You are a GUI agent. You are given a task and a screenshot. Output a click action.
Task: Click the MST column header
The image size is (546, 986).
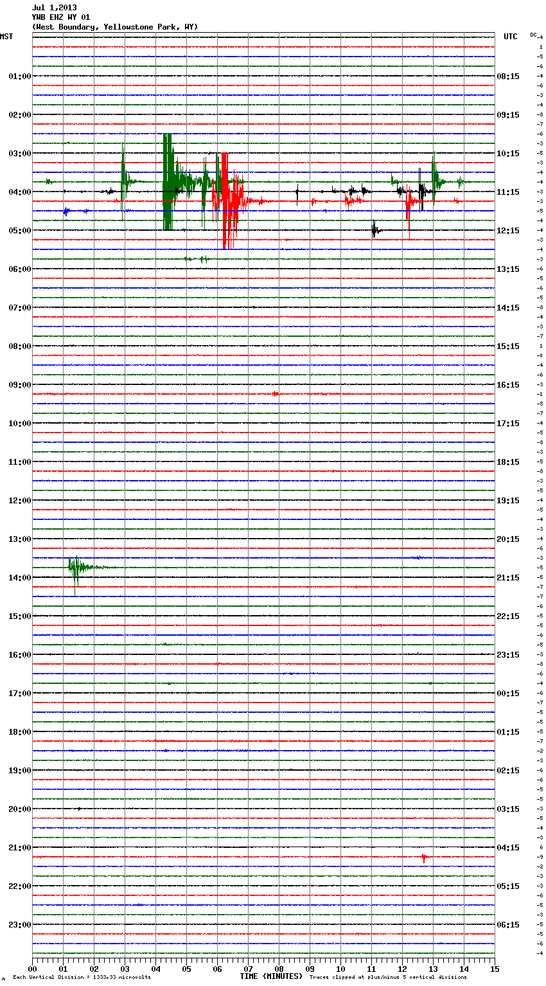(x=6, y=37)
